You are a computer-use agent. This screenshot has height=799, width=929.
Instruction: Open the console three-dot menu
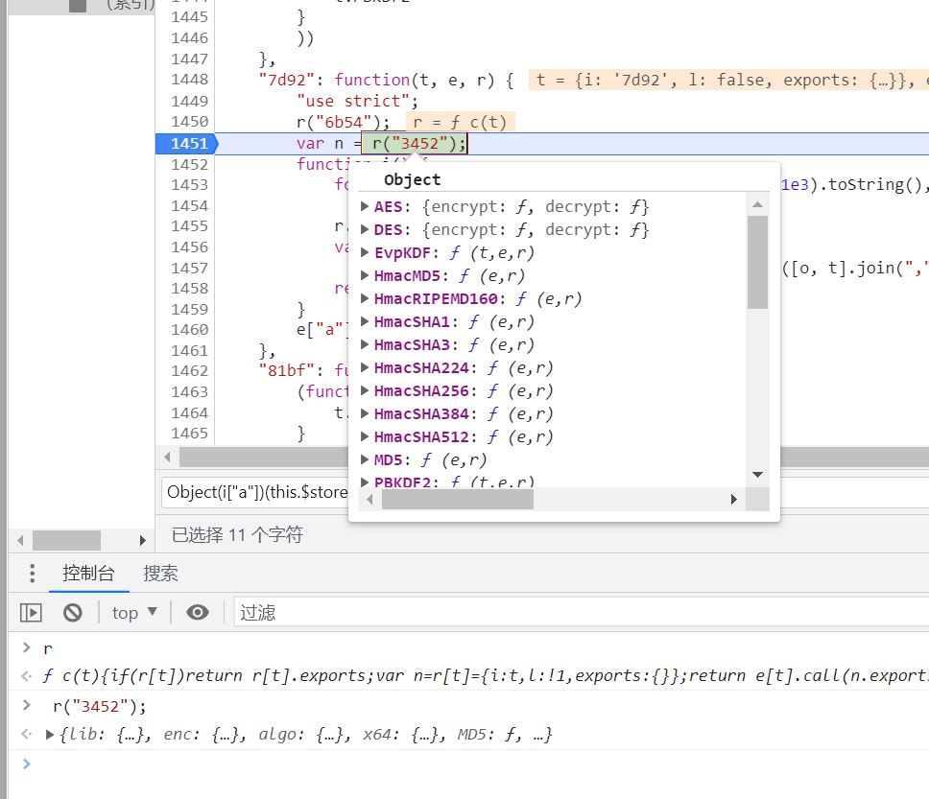32,574
